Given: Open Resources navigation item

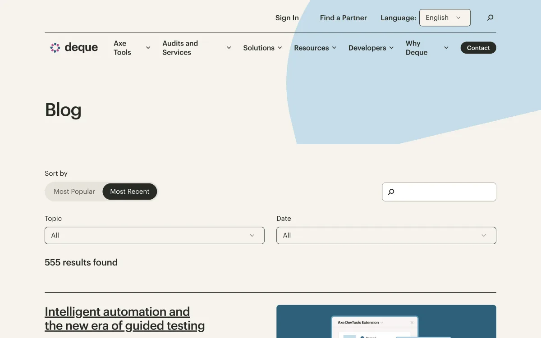Looking at the screenshot, I should pos(312,48).
